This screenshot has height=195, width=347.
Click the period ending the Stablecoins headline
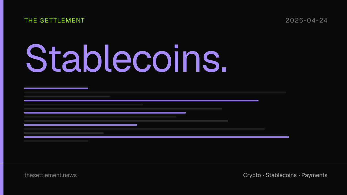[224, 69]
